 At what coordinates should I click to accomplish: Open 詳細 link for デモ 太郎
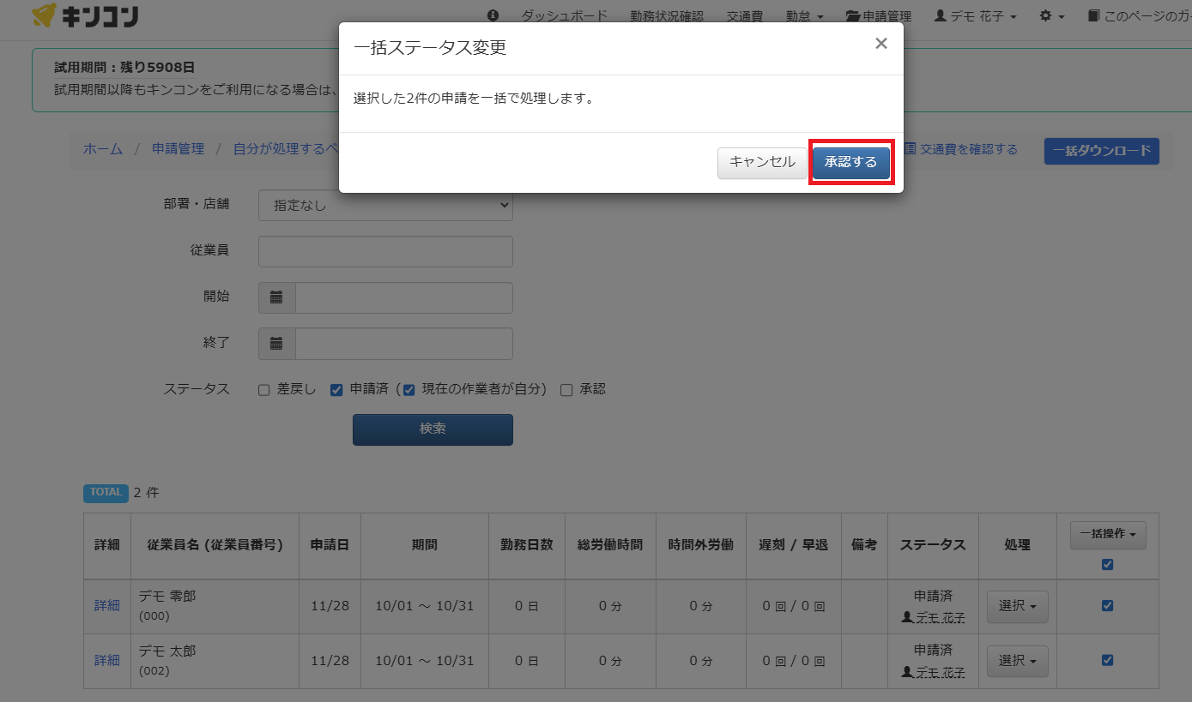(x=106, y=660)
